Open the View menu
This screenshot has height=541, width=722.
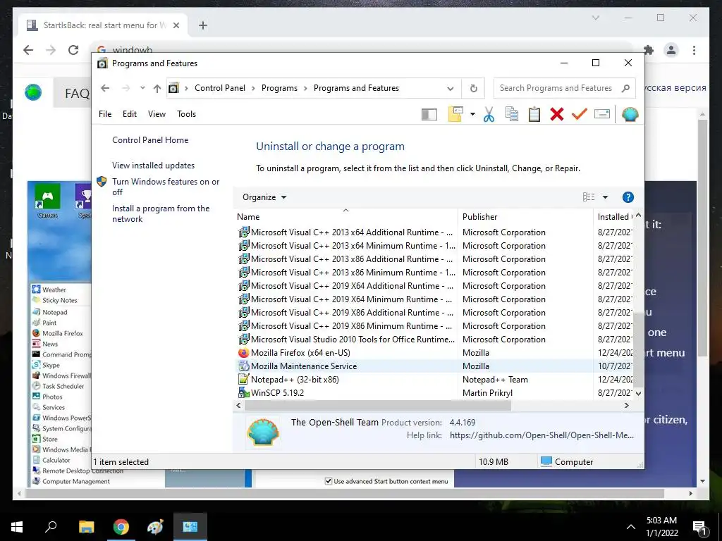click(x=157, y=114)
